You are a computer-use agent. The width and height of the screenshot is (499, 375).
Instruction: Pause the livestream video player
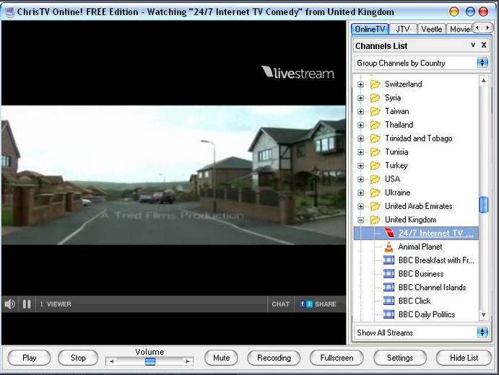[x=27, y=304]
